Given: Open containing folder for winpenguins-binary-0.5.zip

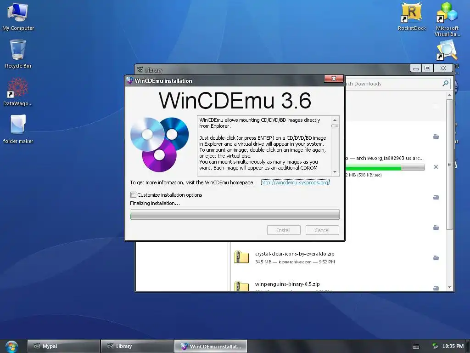Looking at the screenshot, I should tap(436, 288).
